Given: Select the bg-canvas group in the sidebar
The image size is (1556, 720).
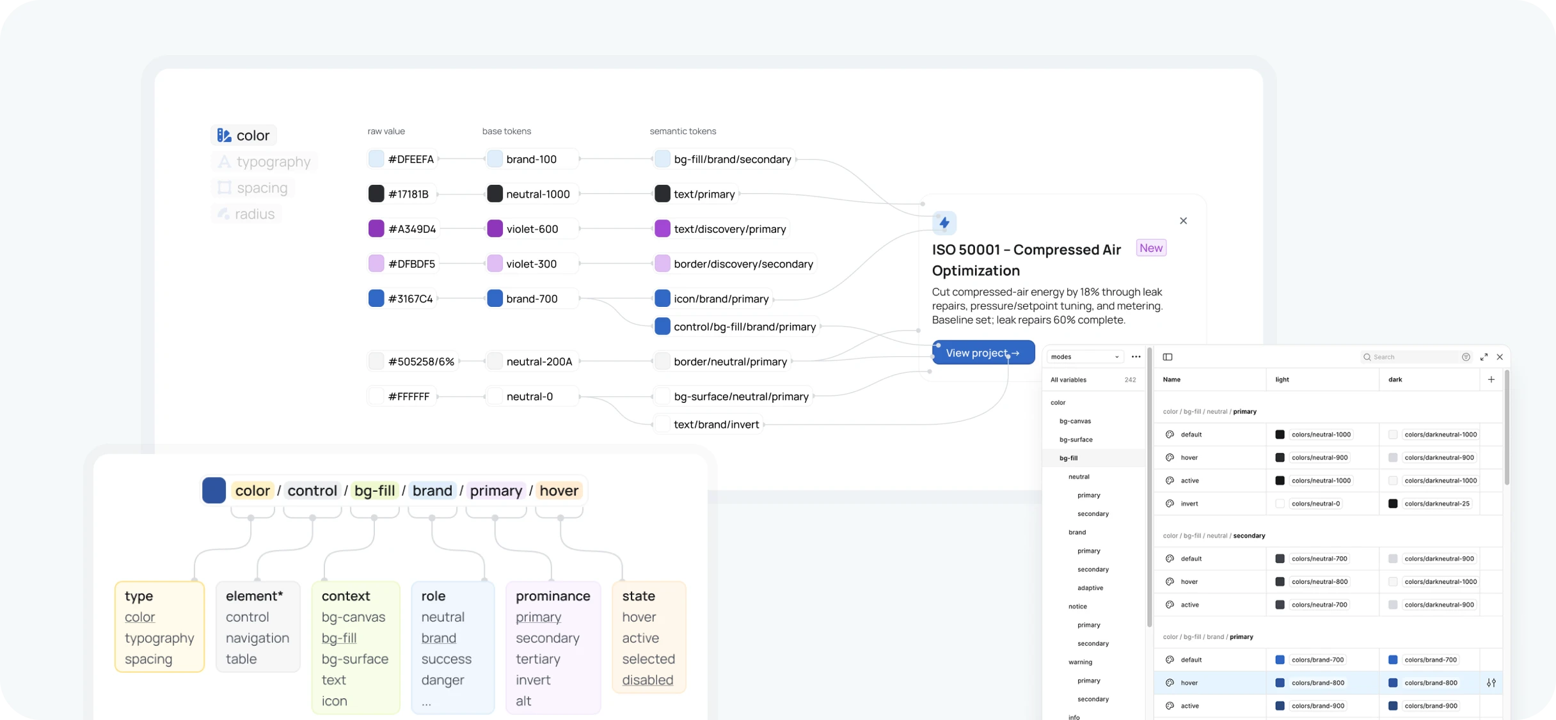Looking at the screenshot, I should pos(1075,421).
